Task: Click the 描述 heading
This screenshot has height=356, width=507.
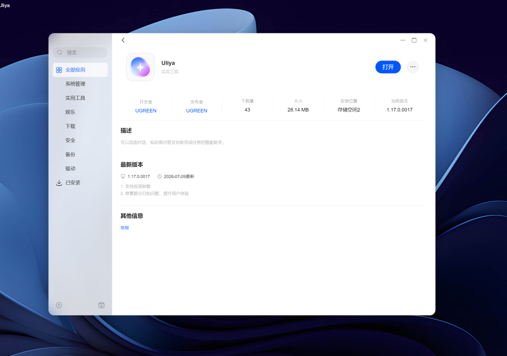Action: [x=126, y=130]
